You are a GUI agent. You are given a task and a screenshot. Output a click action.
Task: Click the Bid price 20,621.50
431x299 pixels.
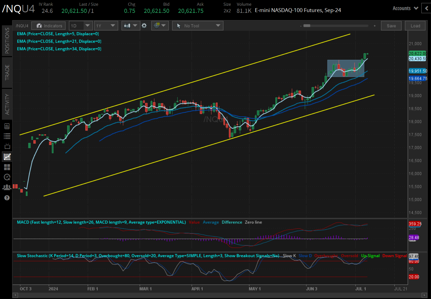click(156, 11)
